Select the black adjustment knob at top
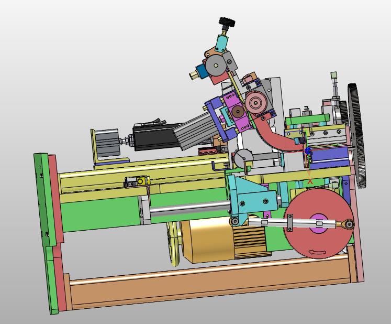The width and height of the screenshot is (391, 324). (227, 22)
